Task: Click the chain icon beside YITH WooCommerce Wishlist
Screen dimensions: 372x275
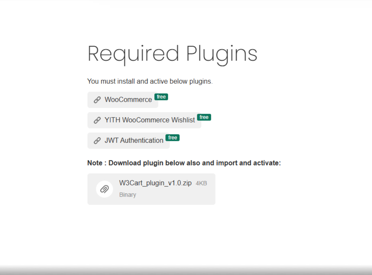Action: pos(97,120)
